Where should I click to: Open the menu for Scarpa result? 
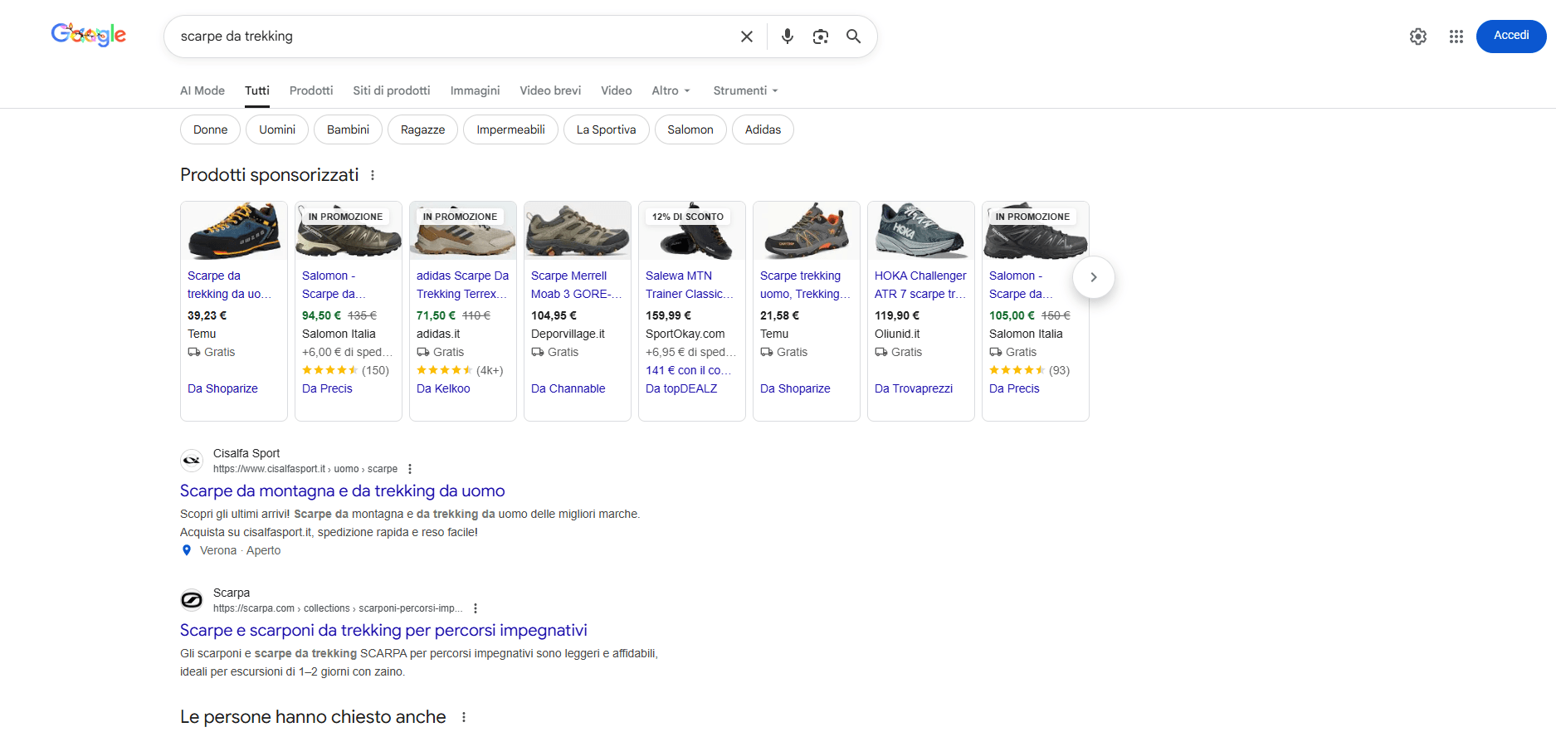tap(476, 608)
